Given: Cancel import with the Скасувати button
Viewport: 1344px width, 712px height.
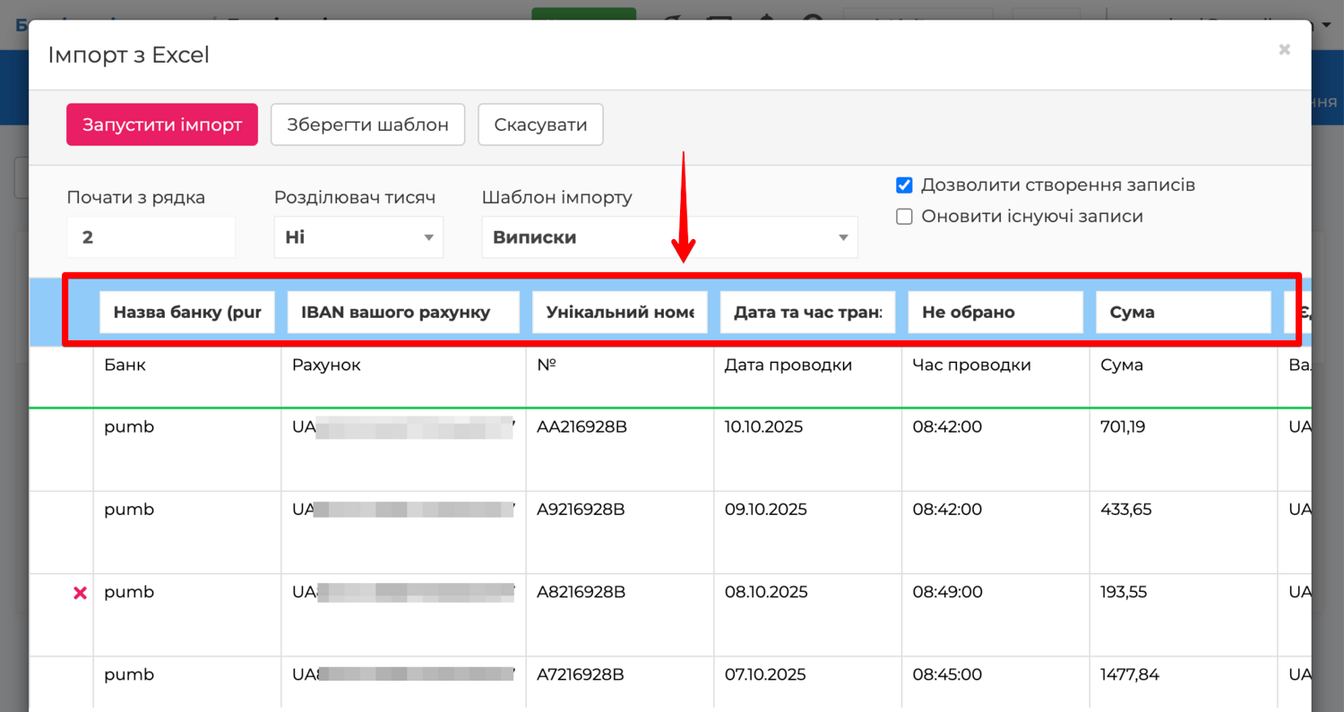Looking at the screenshot, I should (540, 124).
